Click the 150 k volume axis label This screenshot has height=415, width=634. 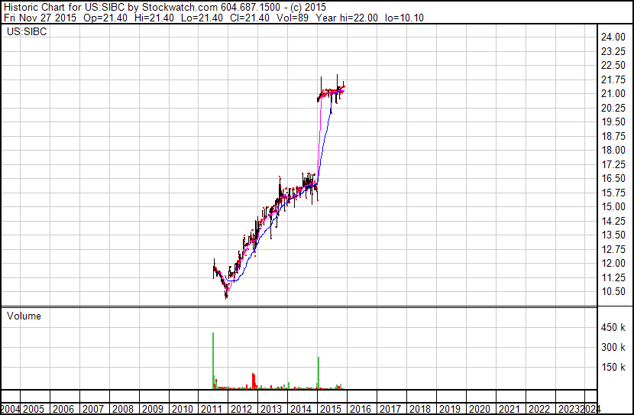click(x=613, y=368)
